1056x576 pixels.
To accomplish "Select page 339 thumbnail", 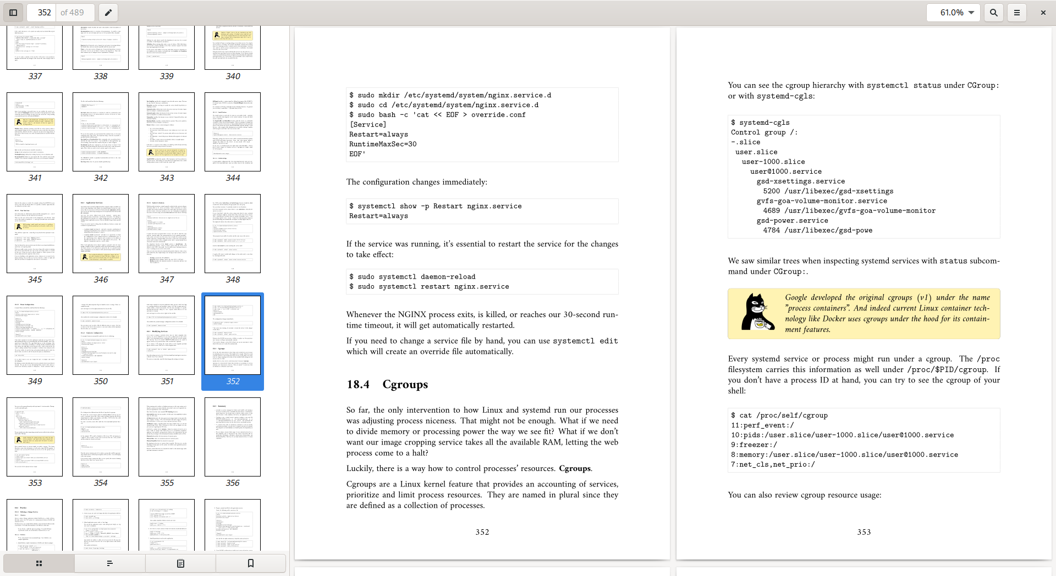I will (167, 48).
